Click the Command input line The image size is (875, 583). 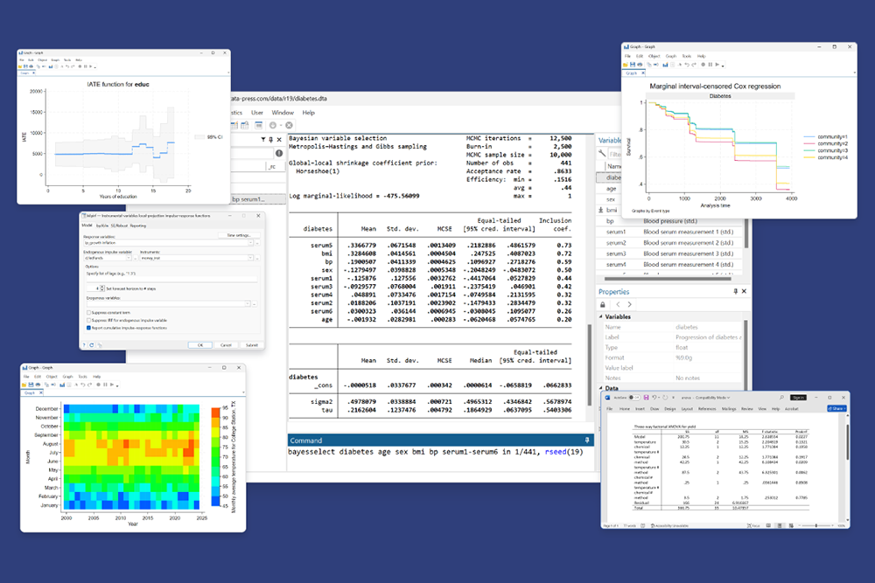coord(440,452)
